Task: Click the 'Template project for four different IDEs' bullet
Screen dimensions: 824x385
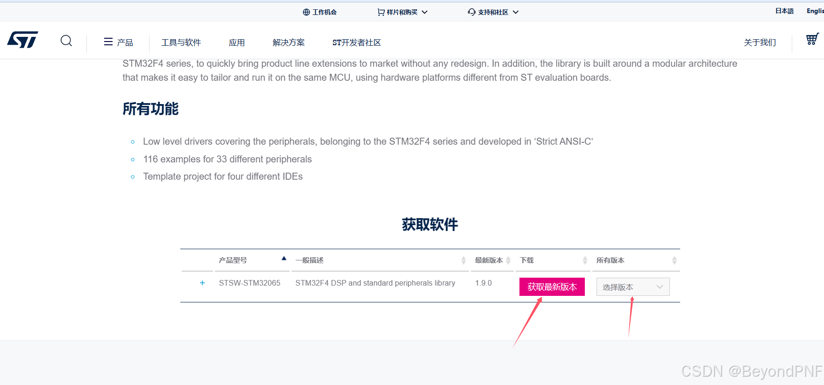Action: coord(223,176)
